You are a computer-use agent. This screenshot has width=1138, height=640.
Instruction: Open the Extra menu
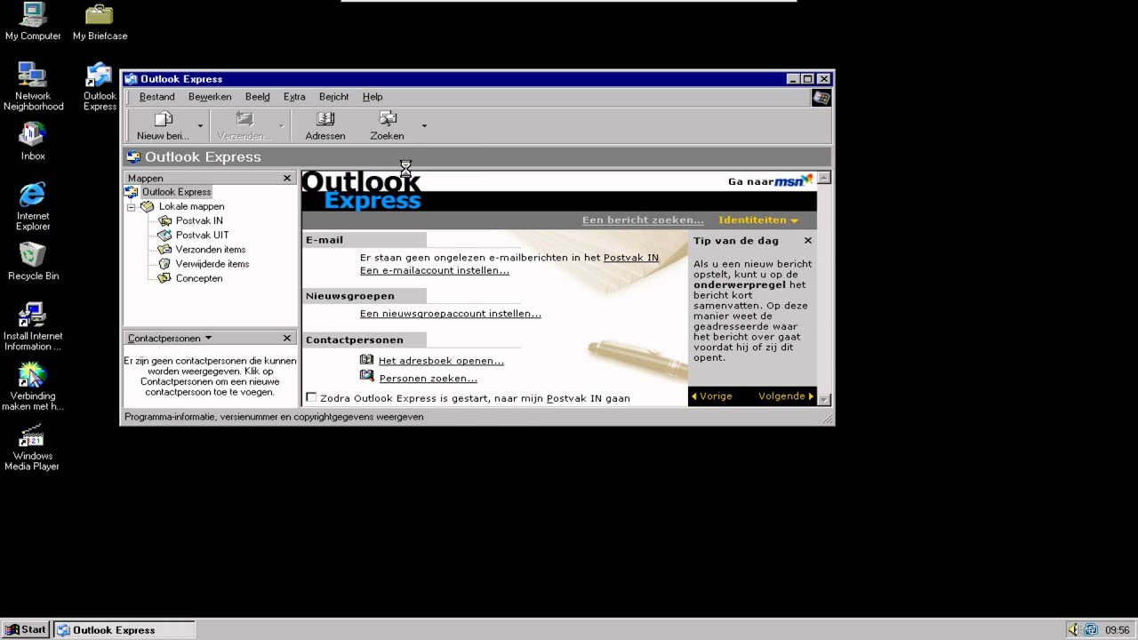[294, 97]
